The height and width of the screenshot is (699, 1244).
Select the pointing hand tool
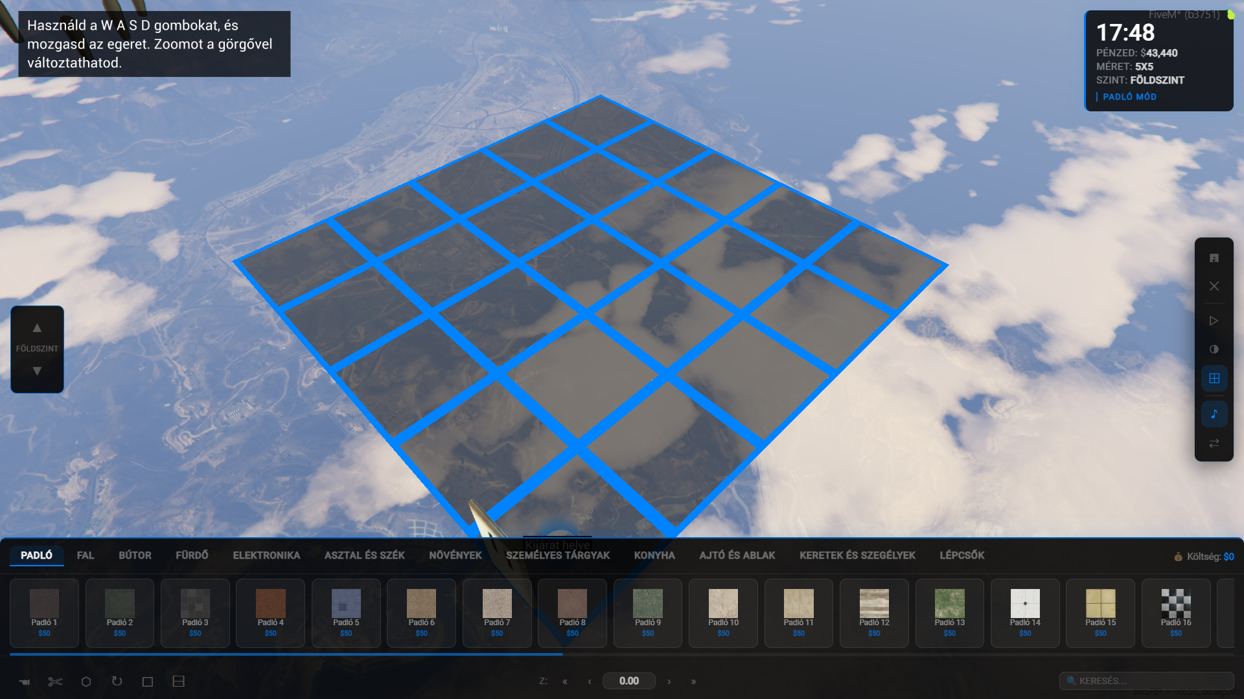(25, 682)
